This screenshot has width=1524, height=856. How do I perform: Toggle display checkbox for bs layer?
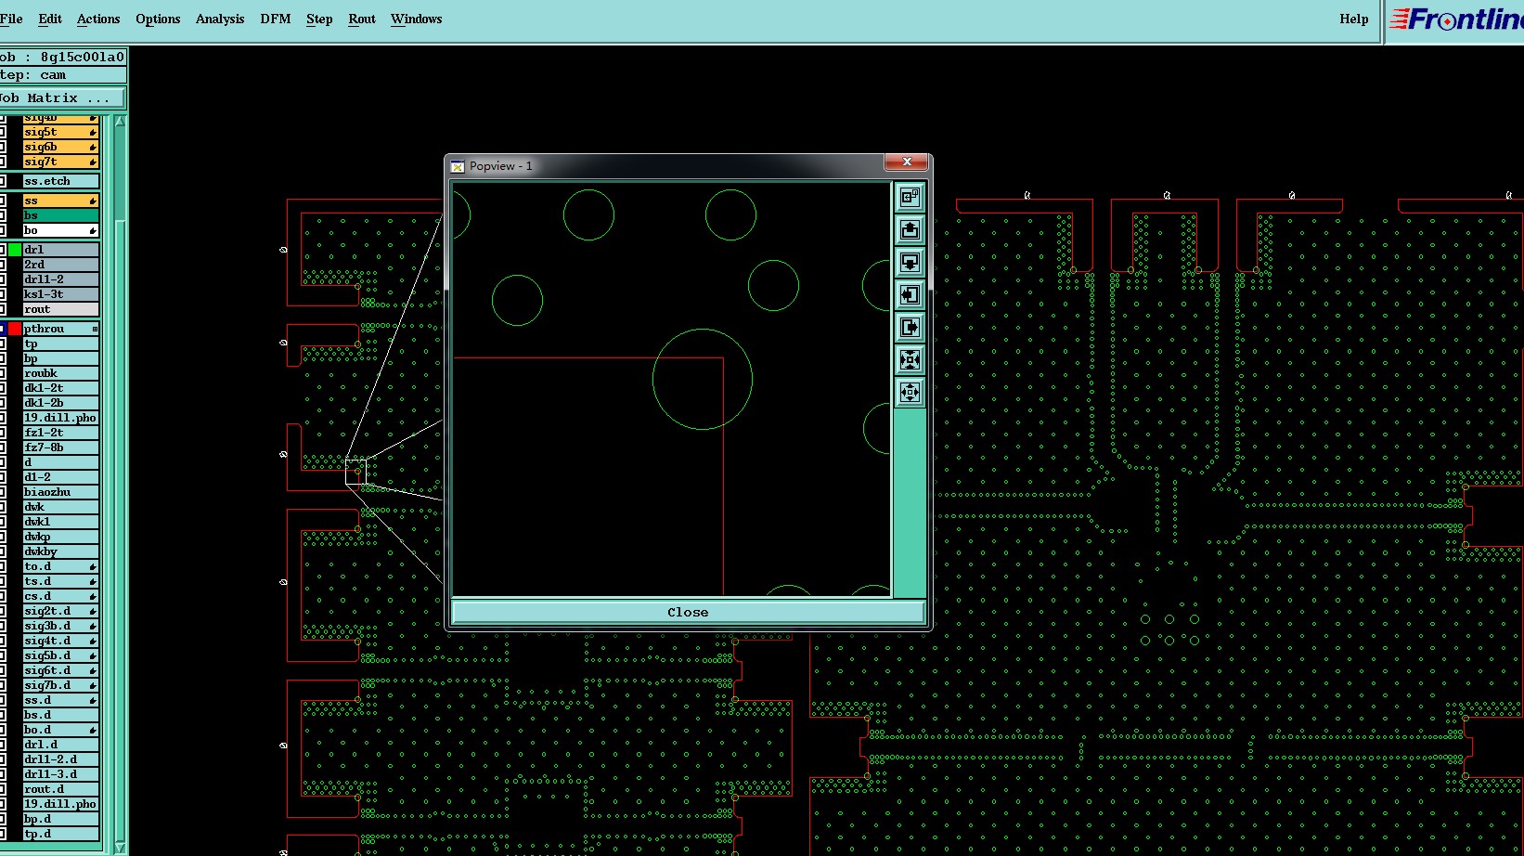(x=3, y=215)
